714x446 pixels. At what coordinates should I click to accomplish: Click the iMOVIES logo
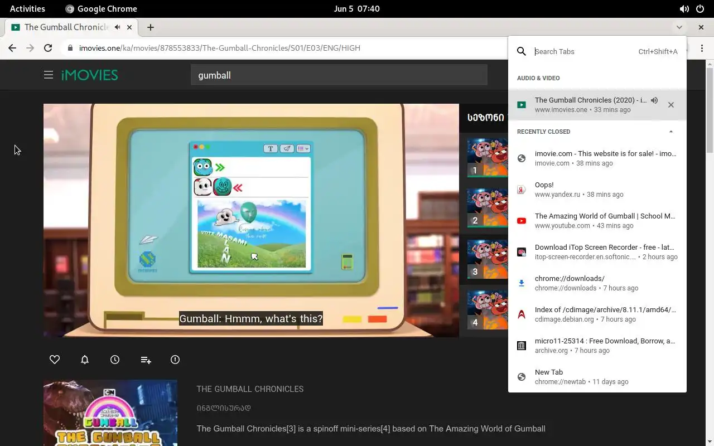pos(90,75)
